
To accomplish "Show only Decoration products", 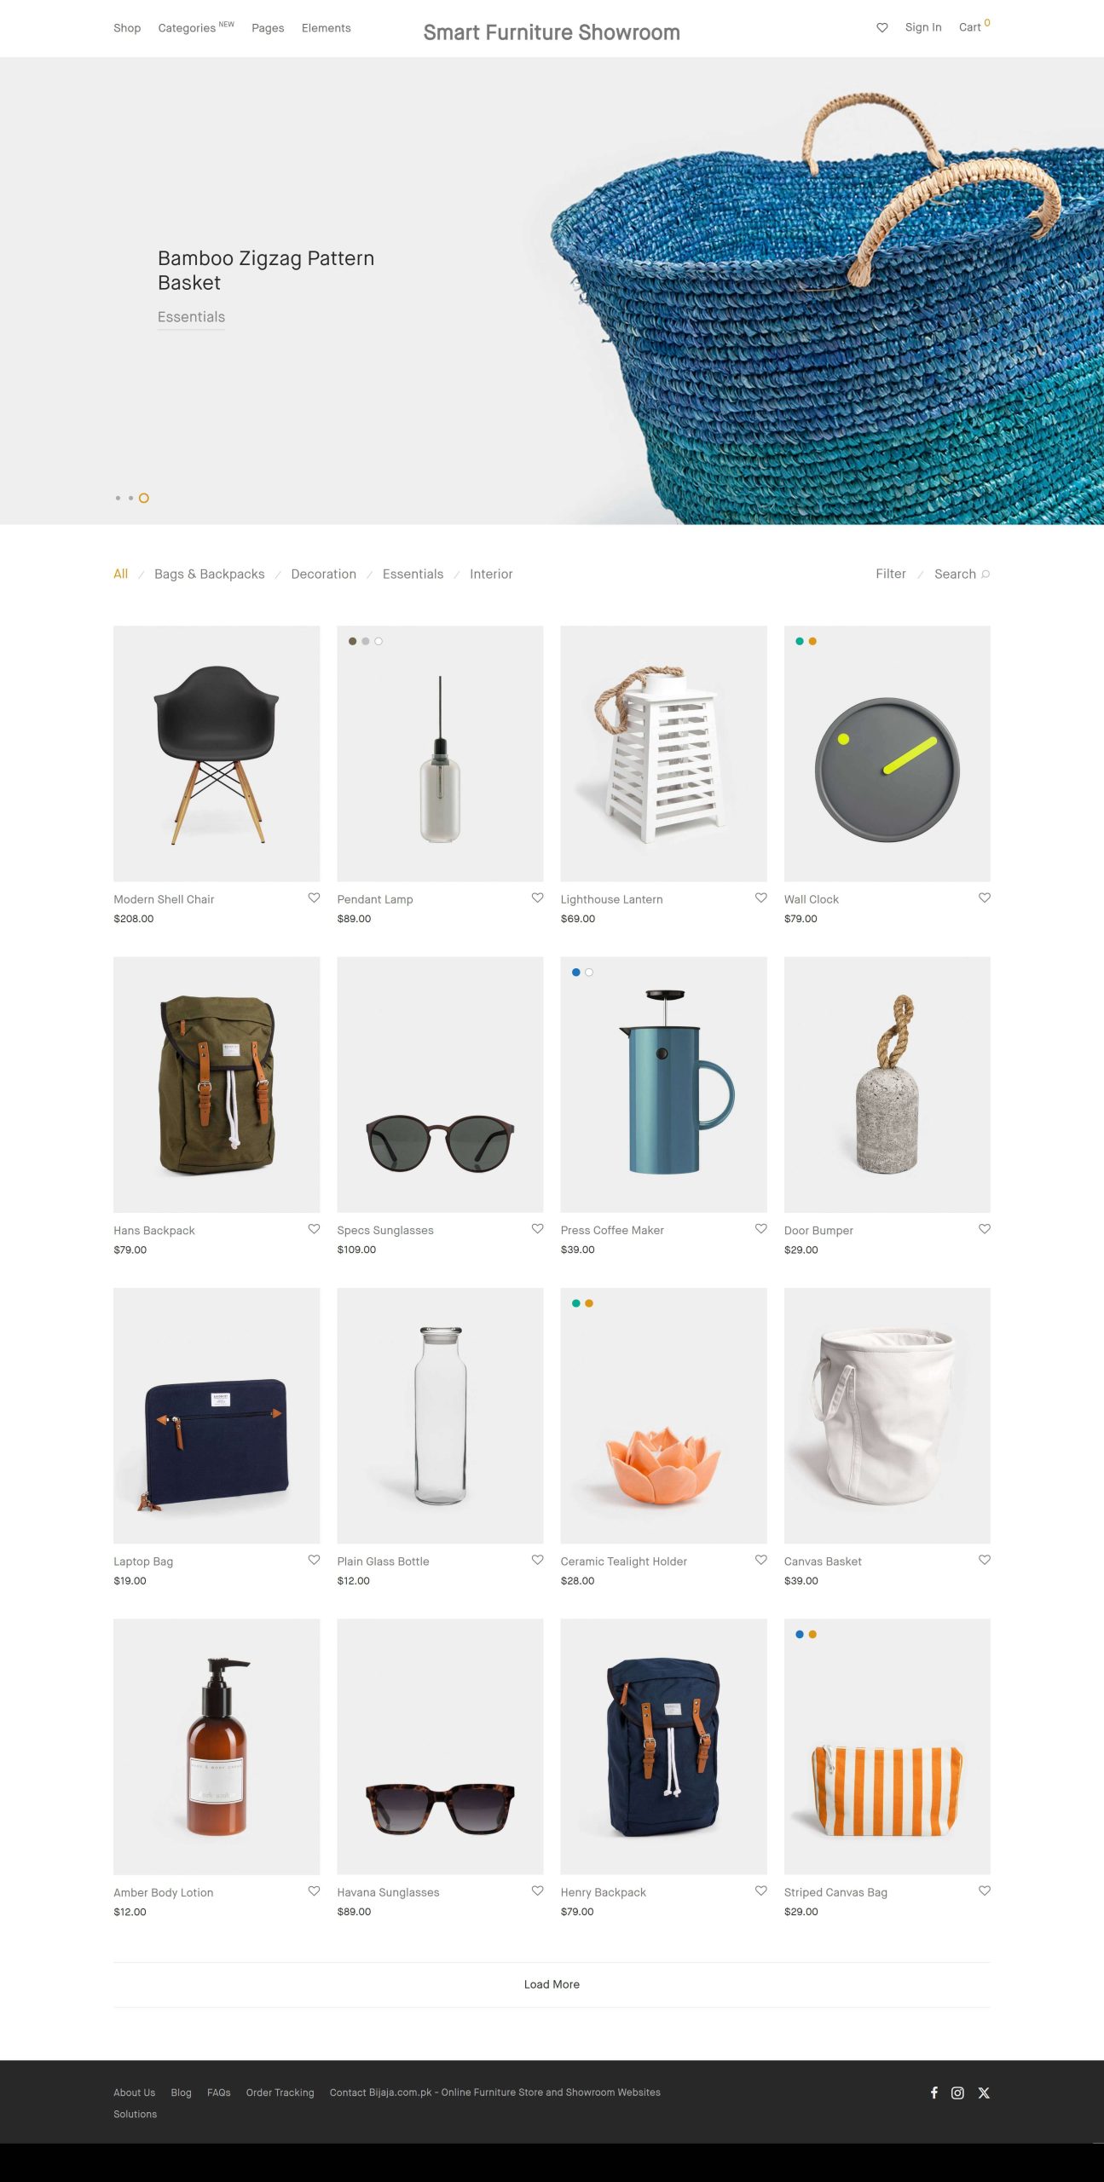I will (324, 574).
